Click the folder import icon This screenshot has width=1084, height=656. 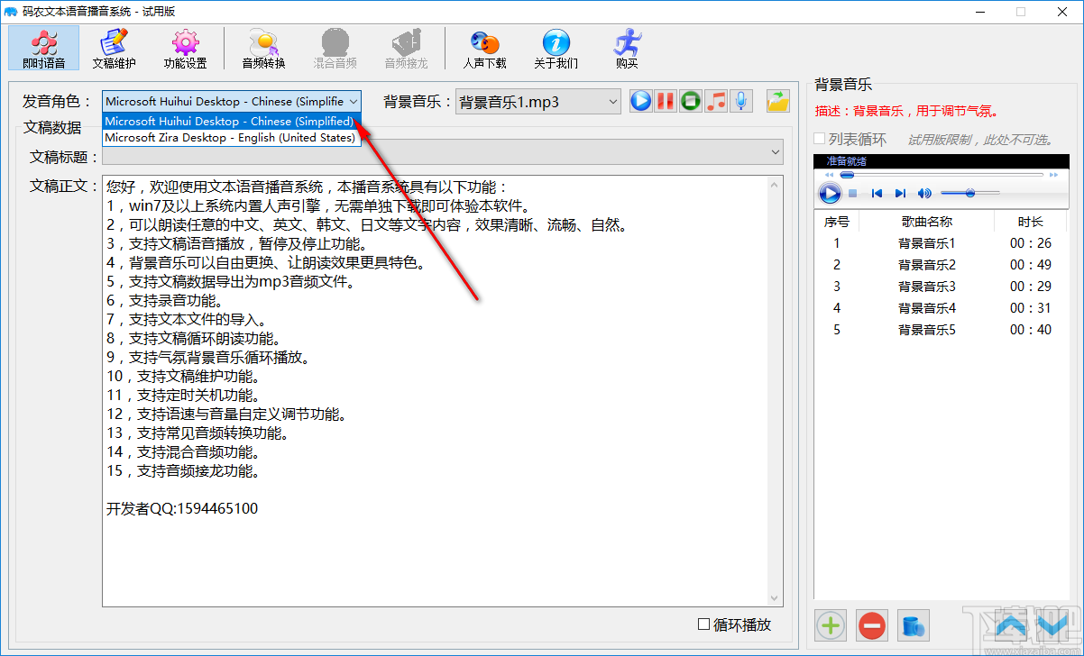pos(777,101)
